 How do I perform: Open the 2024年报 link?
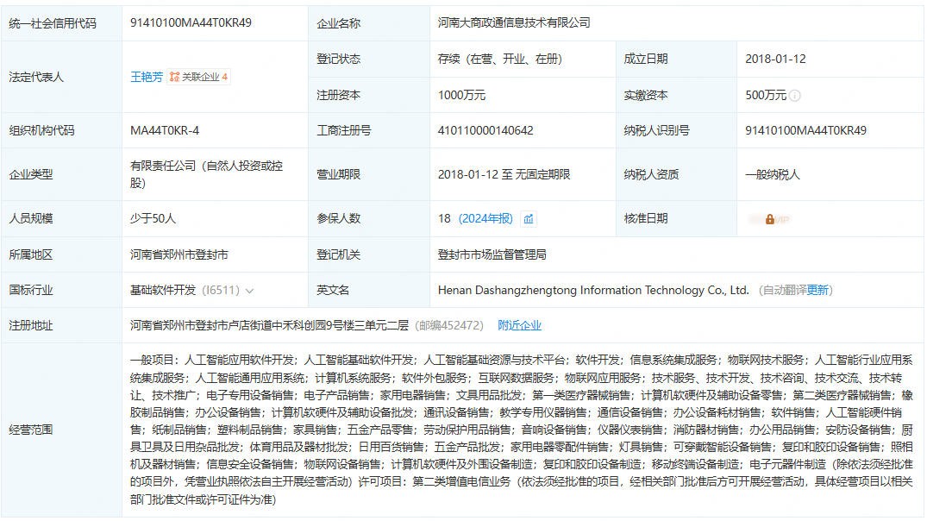coord(485,219)
